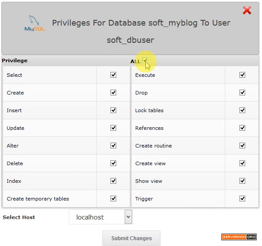Click the Show view label
The width and height of the screenshot is (262, 246).
[149, 181]
